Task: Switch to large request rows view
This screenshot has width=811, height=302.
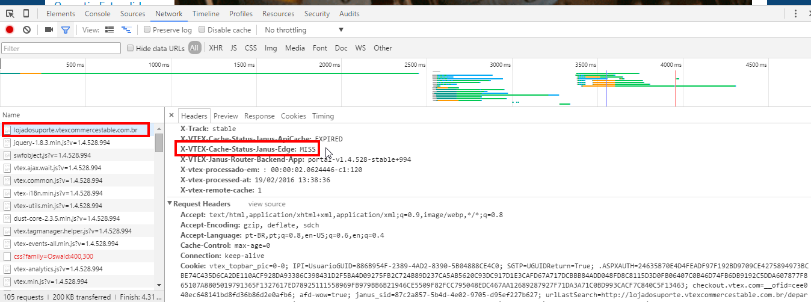Action: (109, 29)
